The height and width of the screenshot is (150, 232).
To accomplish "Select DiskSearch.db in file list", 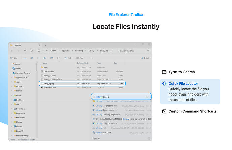I will (82, 71).
